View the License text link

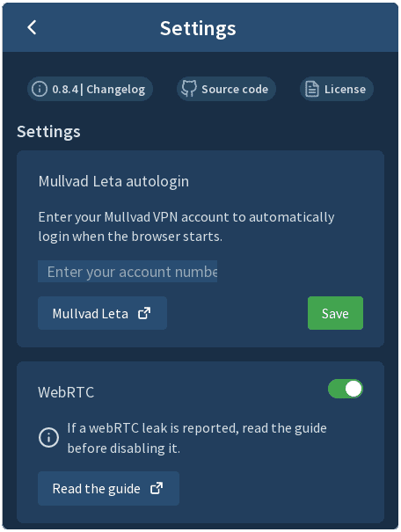coord(345,89)
